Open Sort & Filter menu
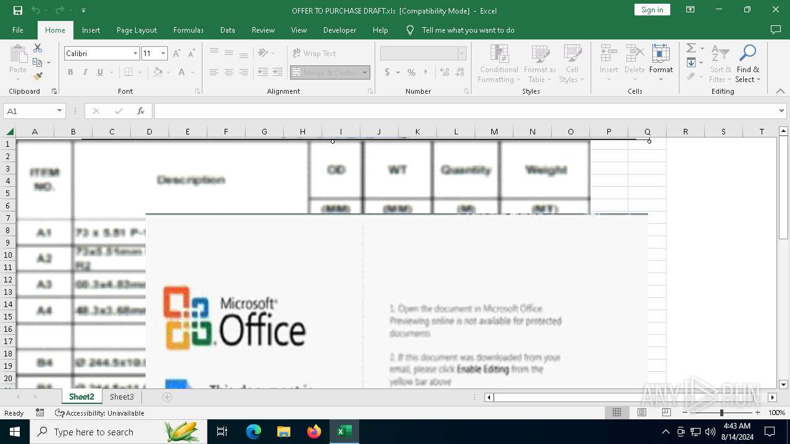The width and height of the screenshot is (790, 444). [x=720, y=64]
